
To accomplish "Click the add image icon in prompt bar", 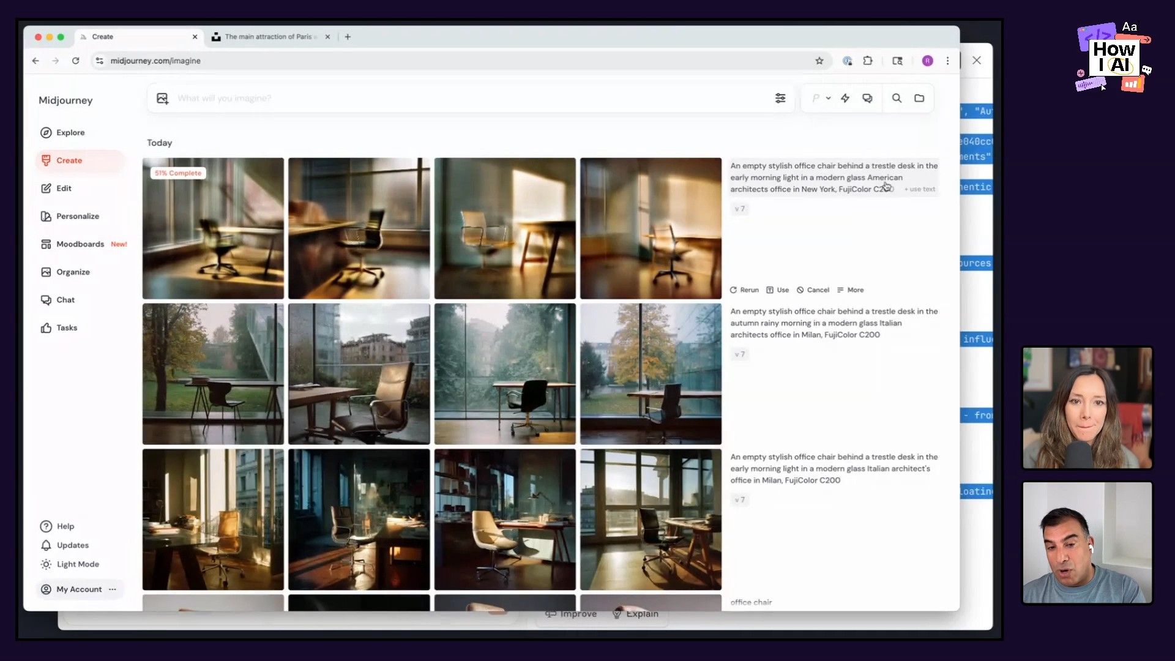I will tap(162, 98).
